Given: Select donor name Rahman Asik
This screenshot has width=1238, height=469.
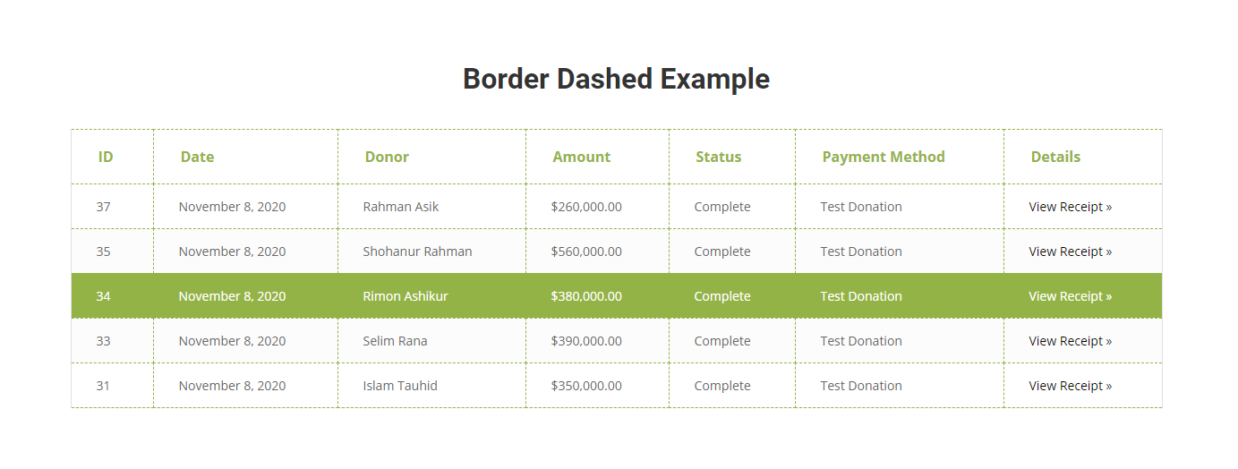Looking at the screenshot, I should pos(401,207).
